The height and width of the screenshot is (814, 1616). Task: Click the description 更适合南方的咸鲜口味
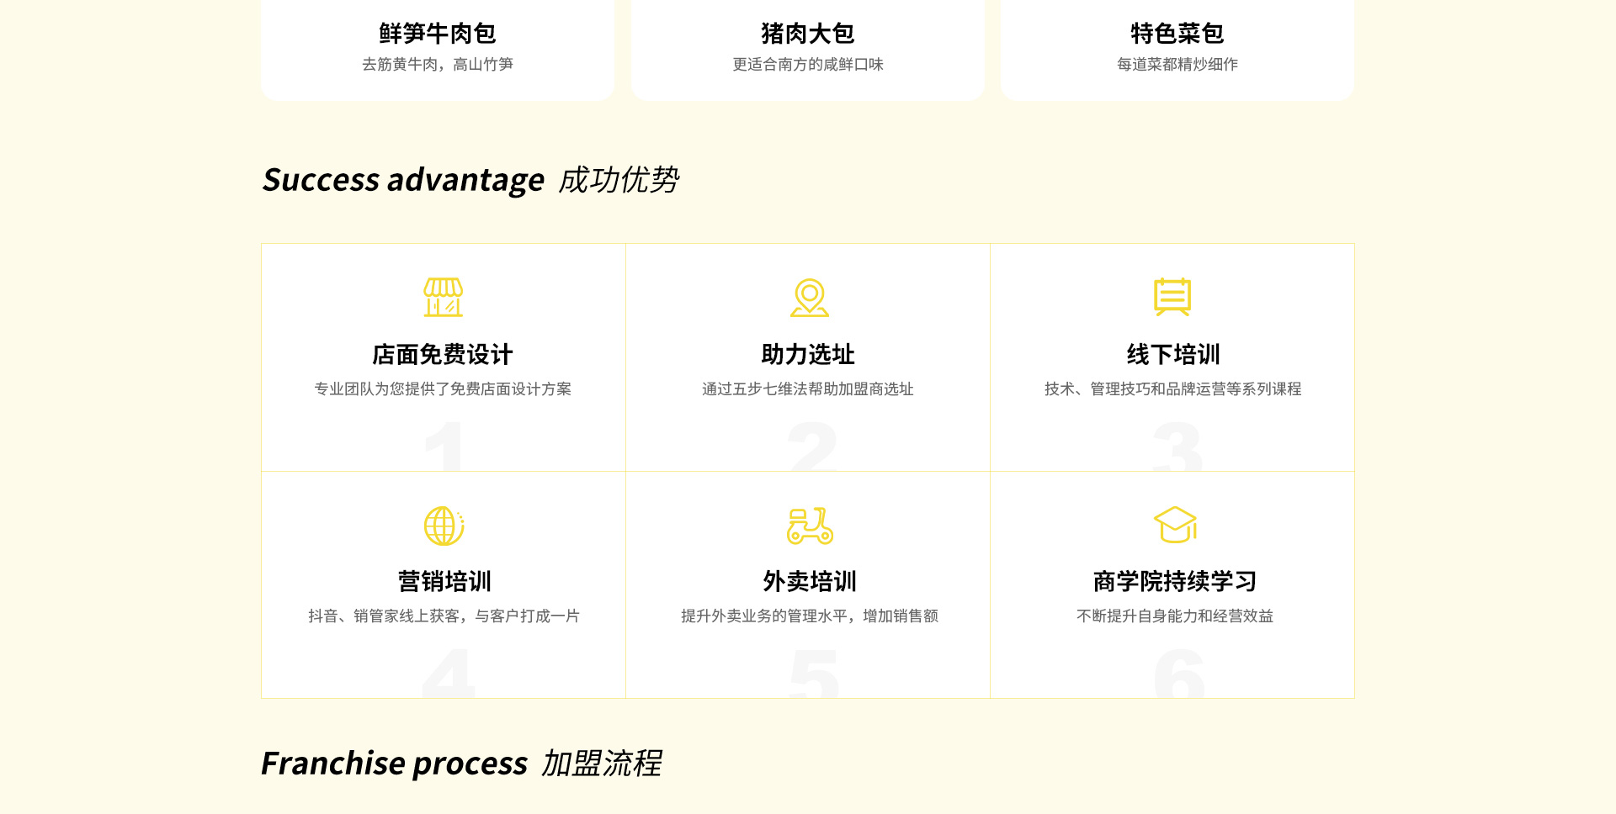808,65
